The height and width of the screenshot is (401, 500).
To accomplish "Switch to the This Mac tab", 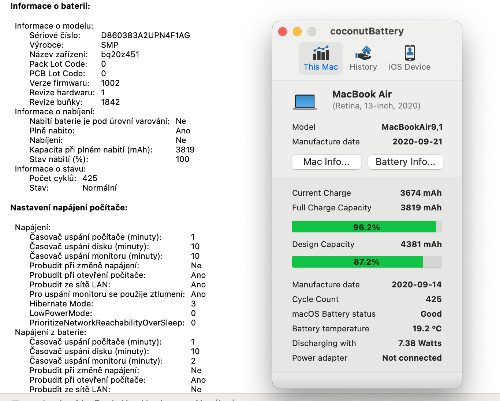I will click(x=321, y=58).
